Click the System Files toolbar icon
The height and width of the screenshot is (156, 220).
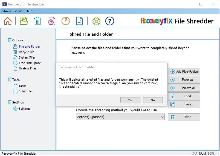pyautogui.click(x=52, y=21)
